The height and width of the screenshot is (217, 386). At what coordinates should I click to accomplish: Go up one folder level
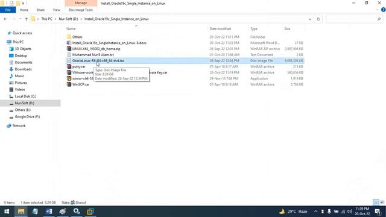point(27,19)
